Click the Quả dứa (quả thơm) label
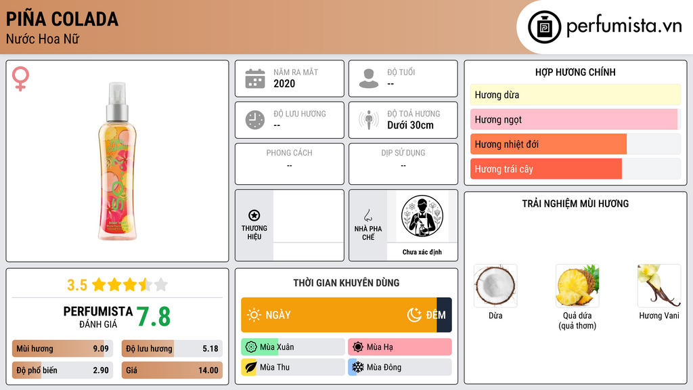 pos(577,320)
